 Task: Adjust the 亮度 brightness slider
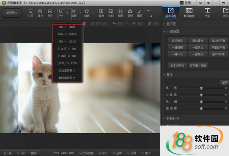pyautogui.click(x=201, y=88)
